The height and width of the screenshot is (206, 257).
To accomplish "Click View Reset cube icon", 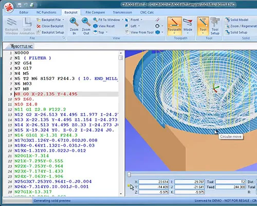I will (95, 26).
